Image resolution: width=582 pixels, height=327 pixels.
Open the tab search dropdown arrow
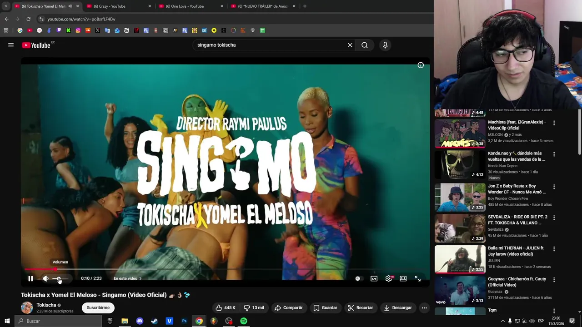6,6
